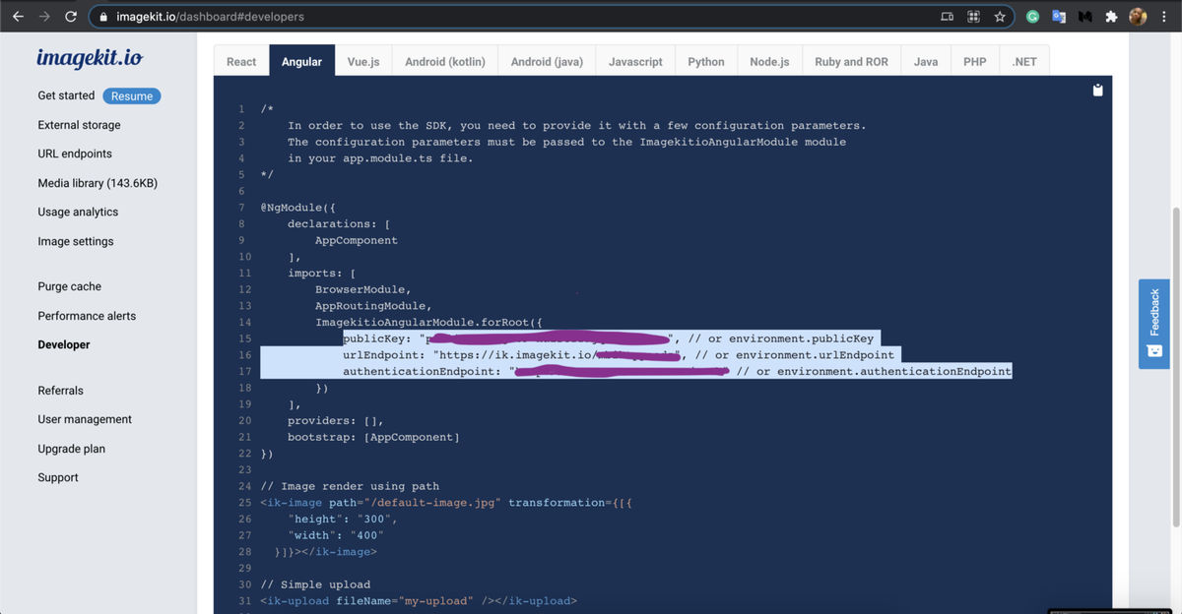The height and width of the screenshot is (614, 1182).
Task: Open the Ruby and ROR tab
Action: click(851, 60)
